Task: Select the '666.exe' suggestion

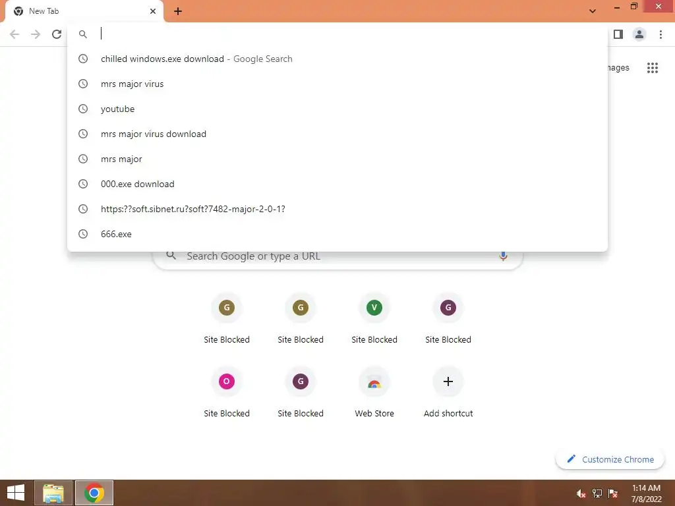Action: tap(337, 234)
